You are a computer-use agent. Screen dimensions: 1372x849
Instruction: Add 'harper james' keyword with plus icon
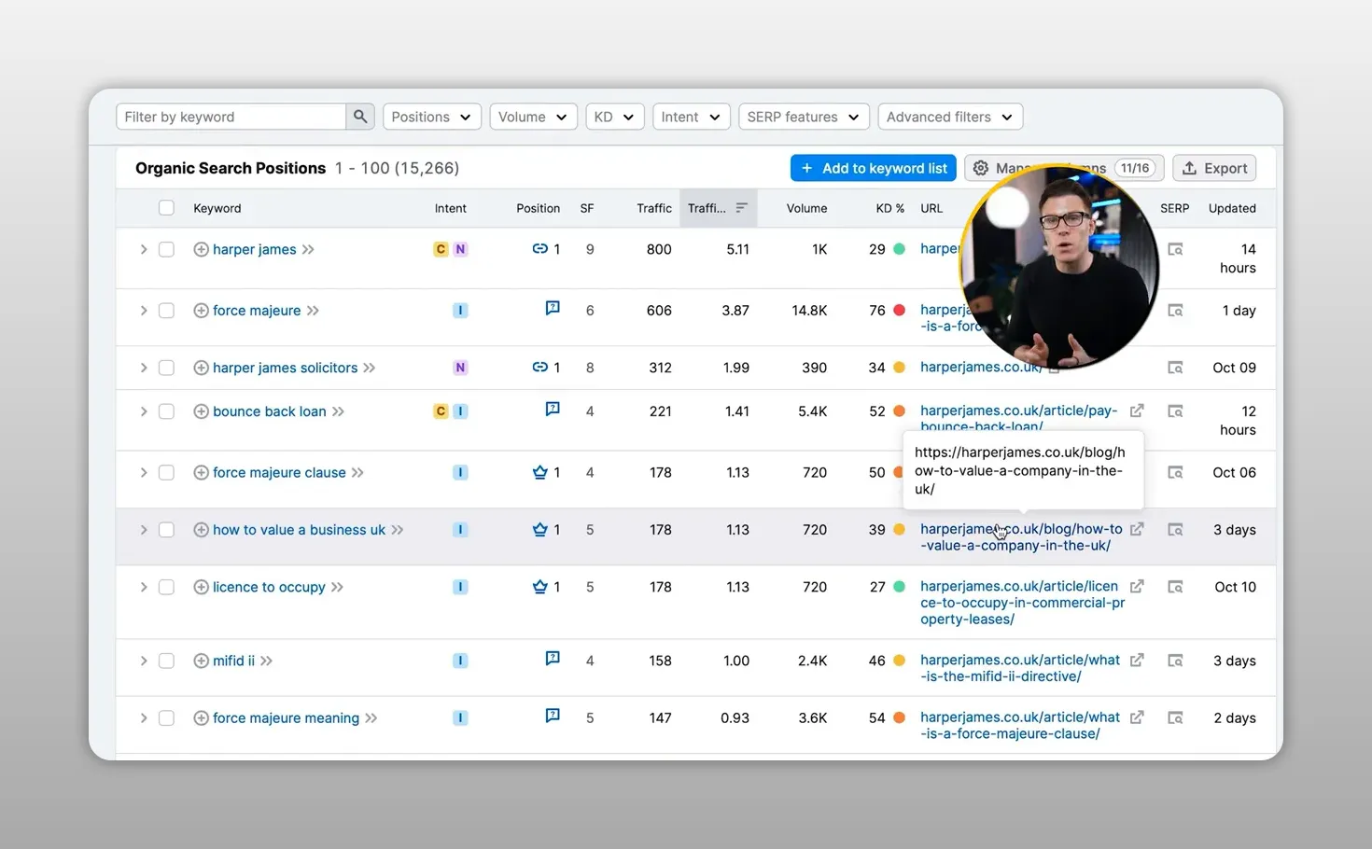201,249
